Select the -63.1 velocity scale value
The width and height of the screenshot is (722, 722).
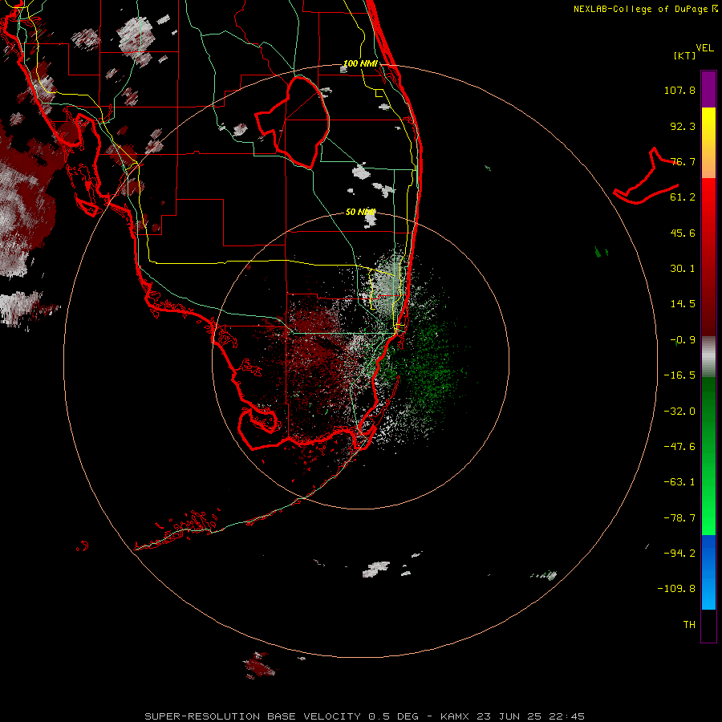(x=679, y=482)
